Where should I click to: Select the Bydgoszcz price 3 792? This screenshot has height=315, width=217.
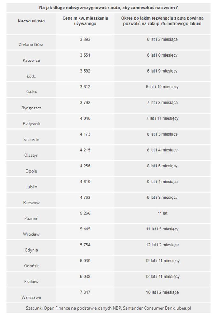(85, 103)
